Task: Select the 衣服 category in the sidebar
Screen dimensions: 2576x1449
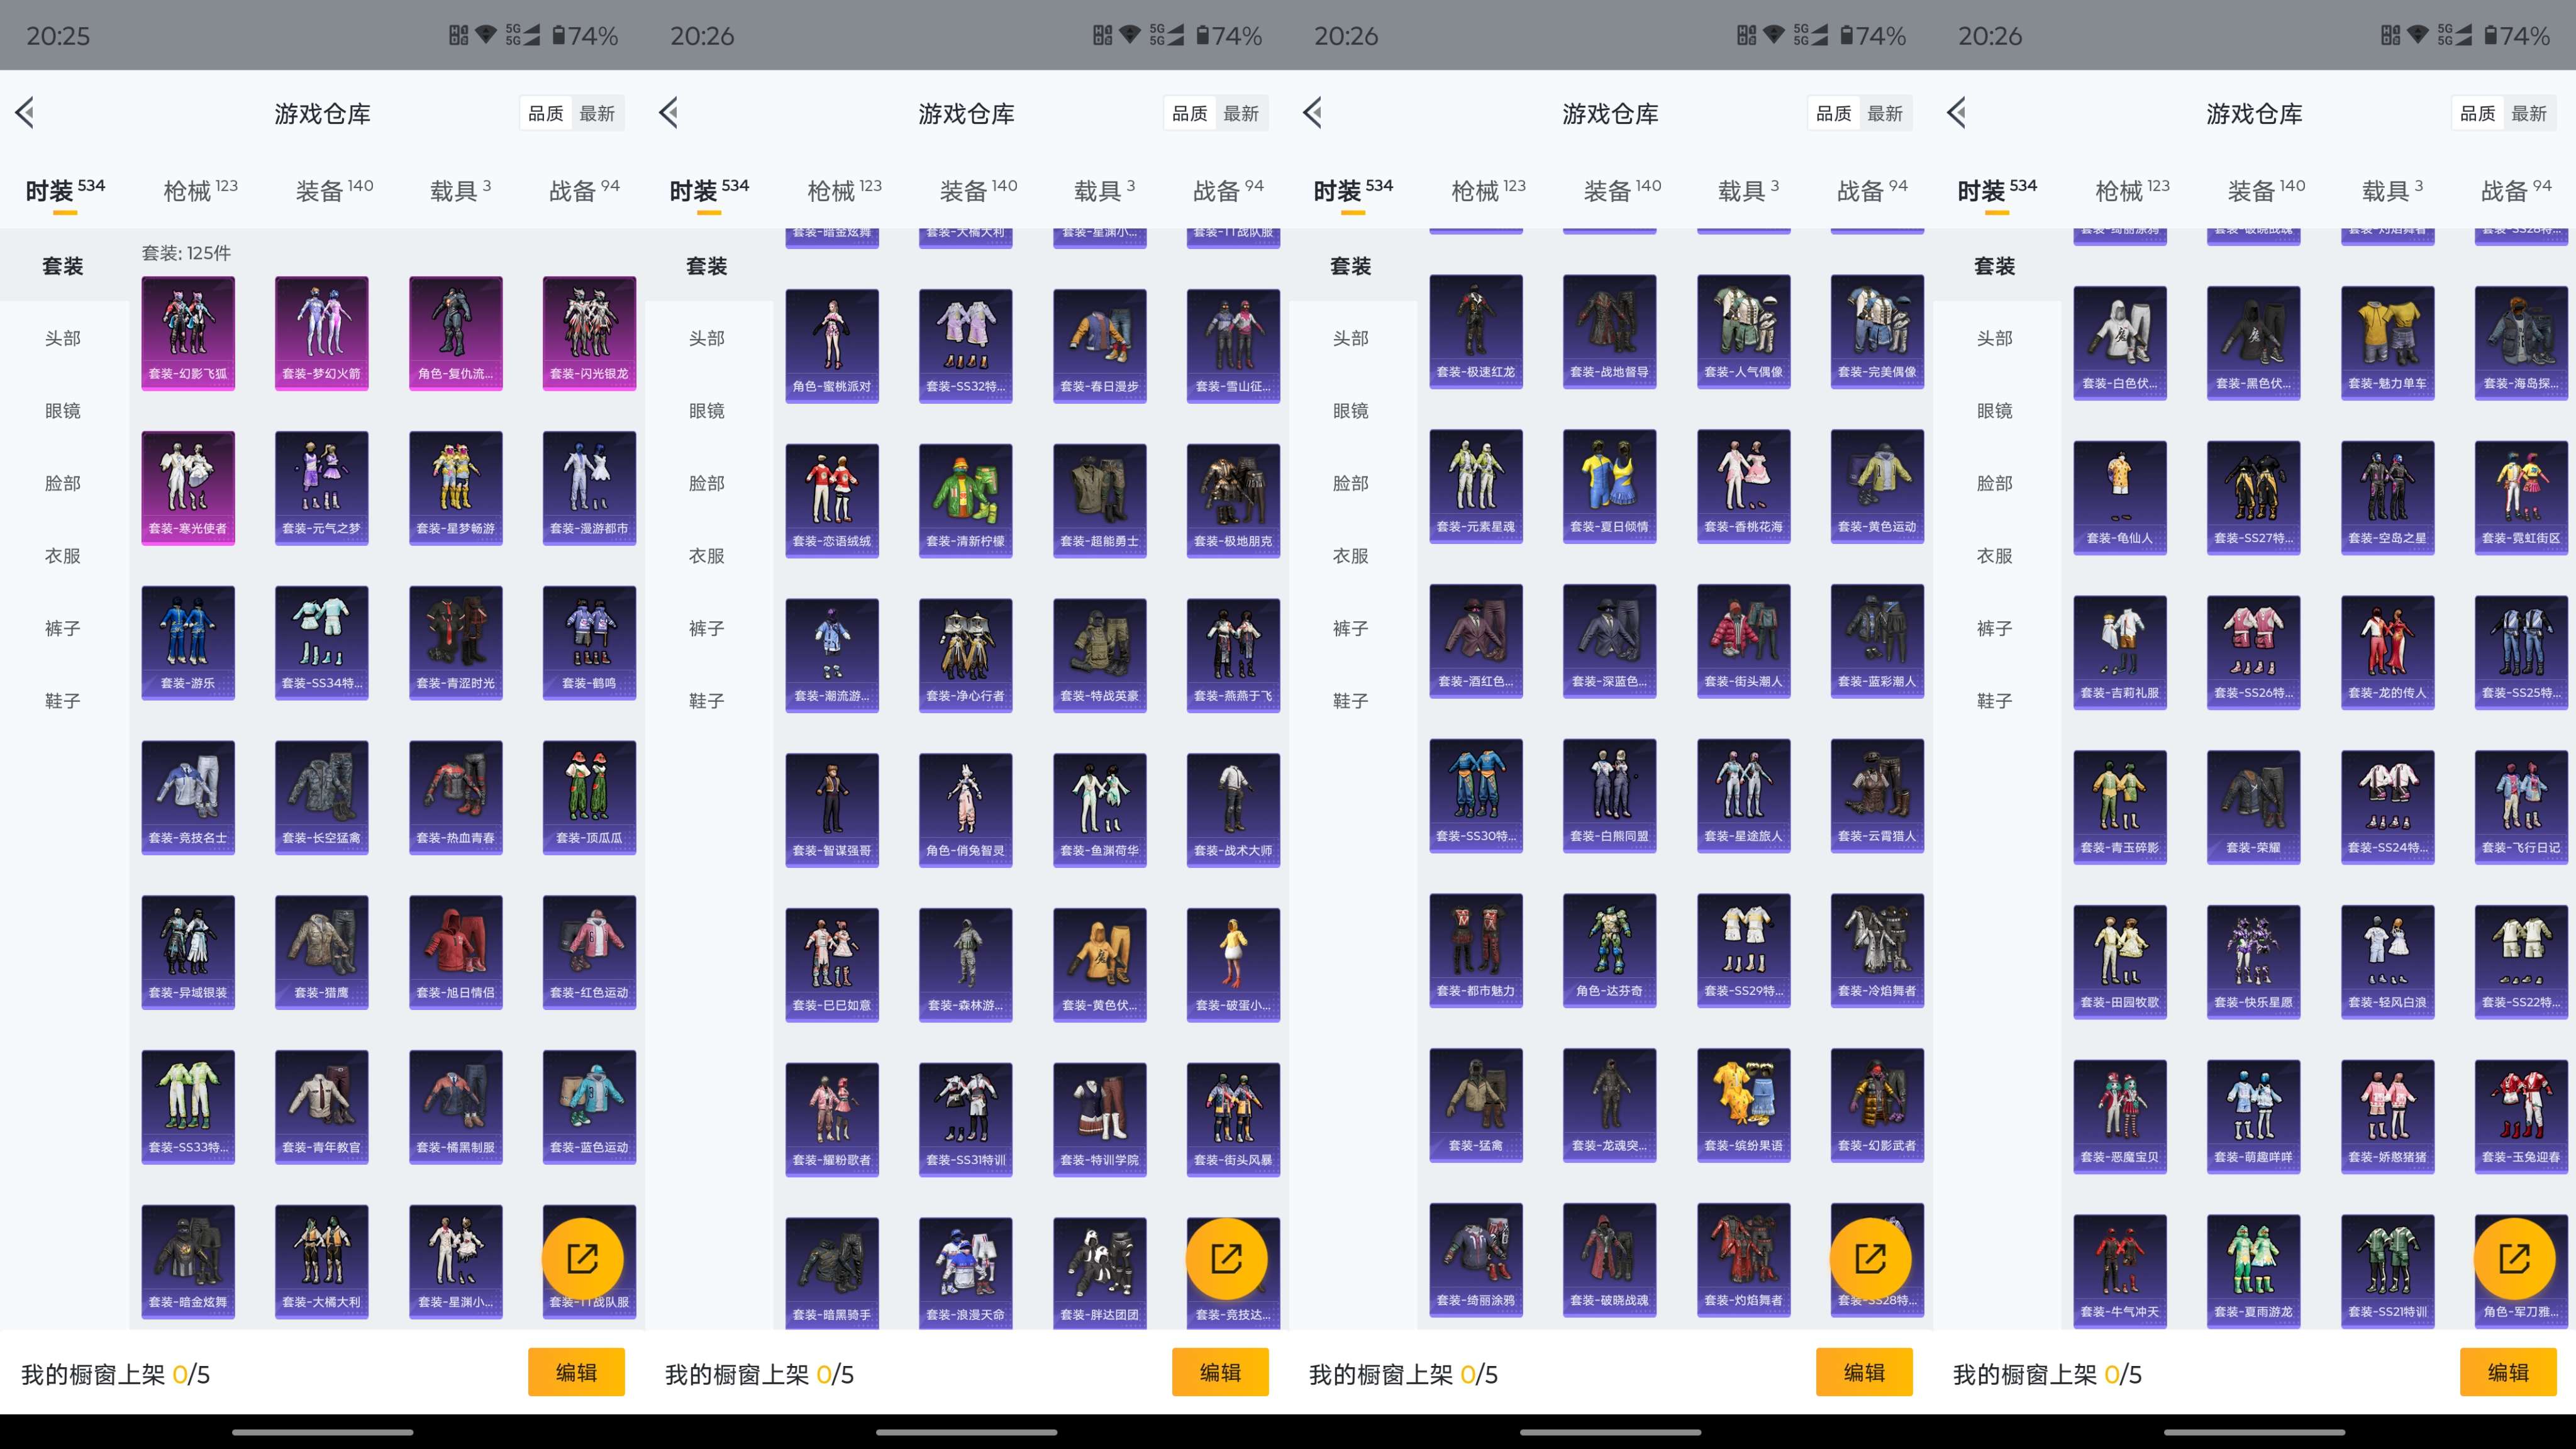Action: (62, 556)
